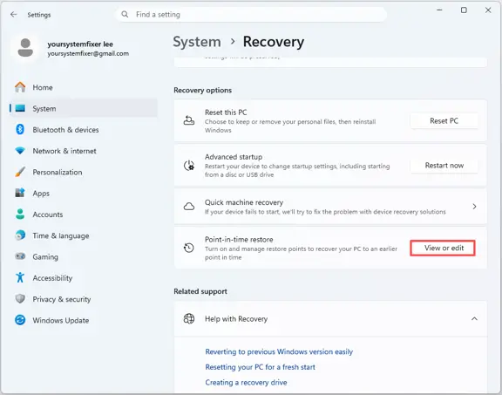Open Gaming settings
The height and width of the screenshot is (395, 502).
(x=84, y=256)
